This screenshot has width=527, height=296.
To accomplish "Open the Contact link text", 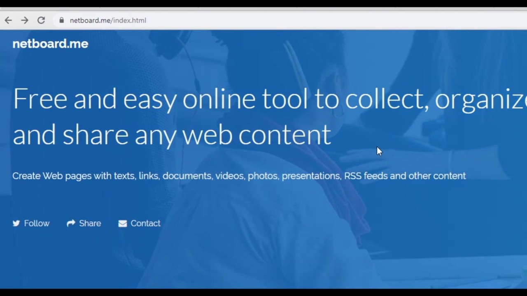I will point(145,223).
